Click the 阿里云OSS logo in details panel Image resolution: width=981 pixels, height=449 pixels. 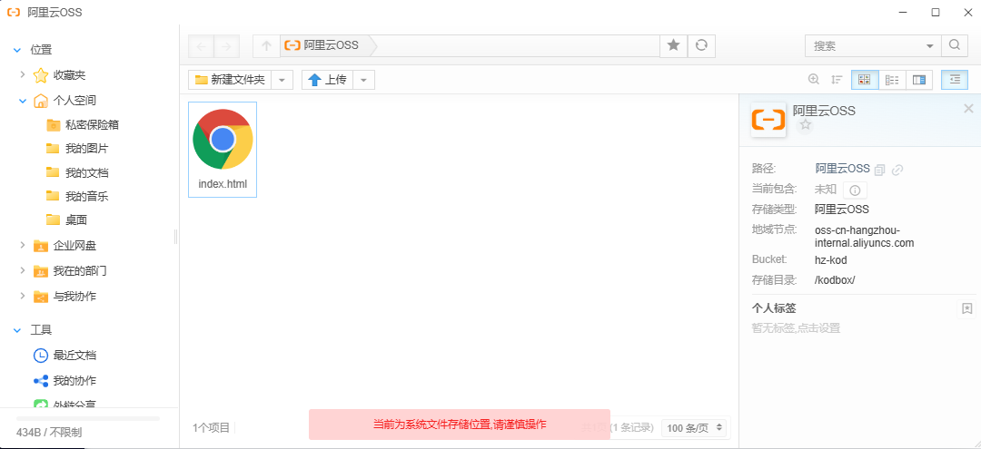click(x=768, y=119)
